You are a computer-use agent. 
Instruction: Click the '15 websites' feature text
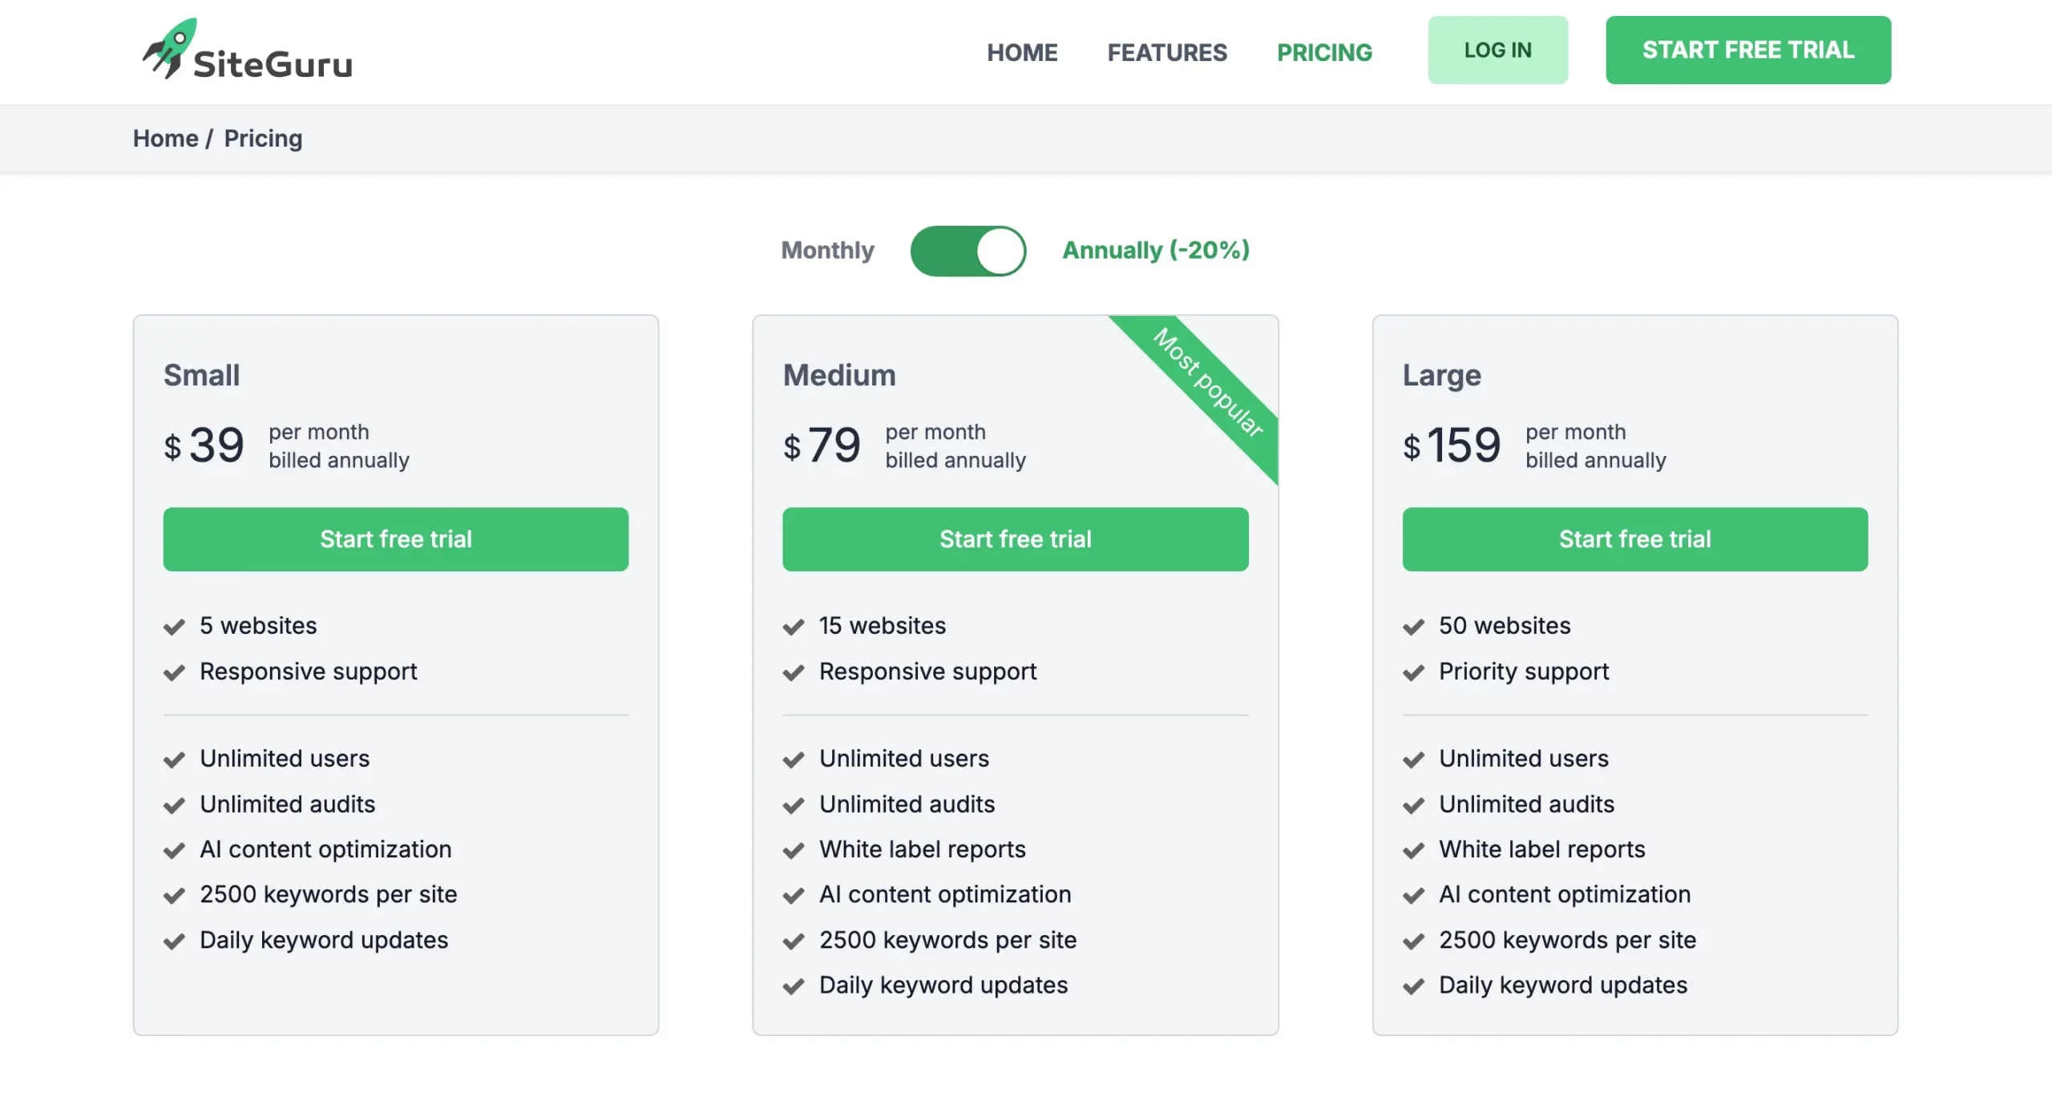[883, 625]
